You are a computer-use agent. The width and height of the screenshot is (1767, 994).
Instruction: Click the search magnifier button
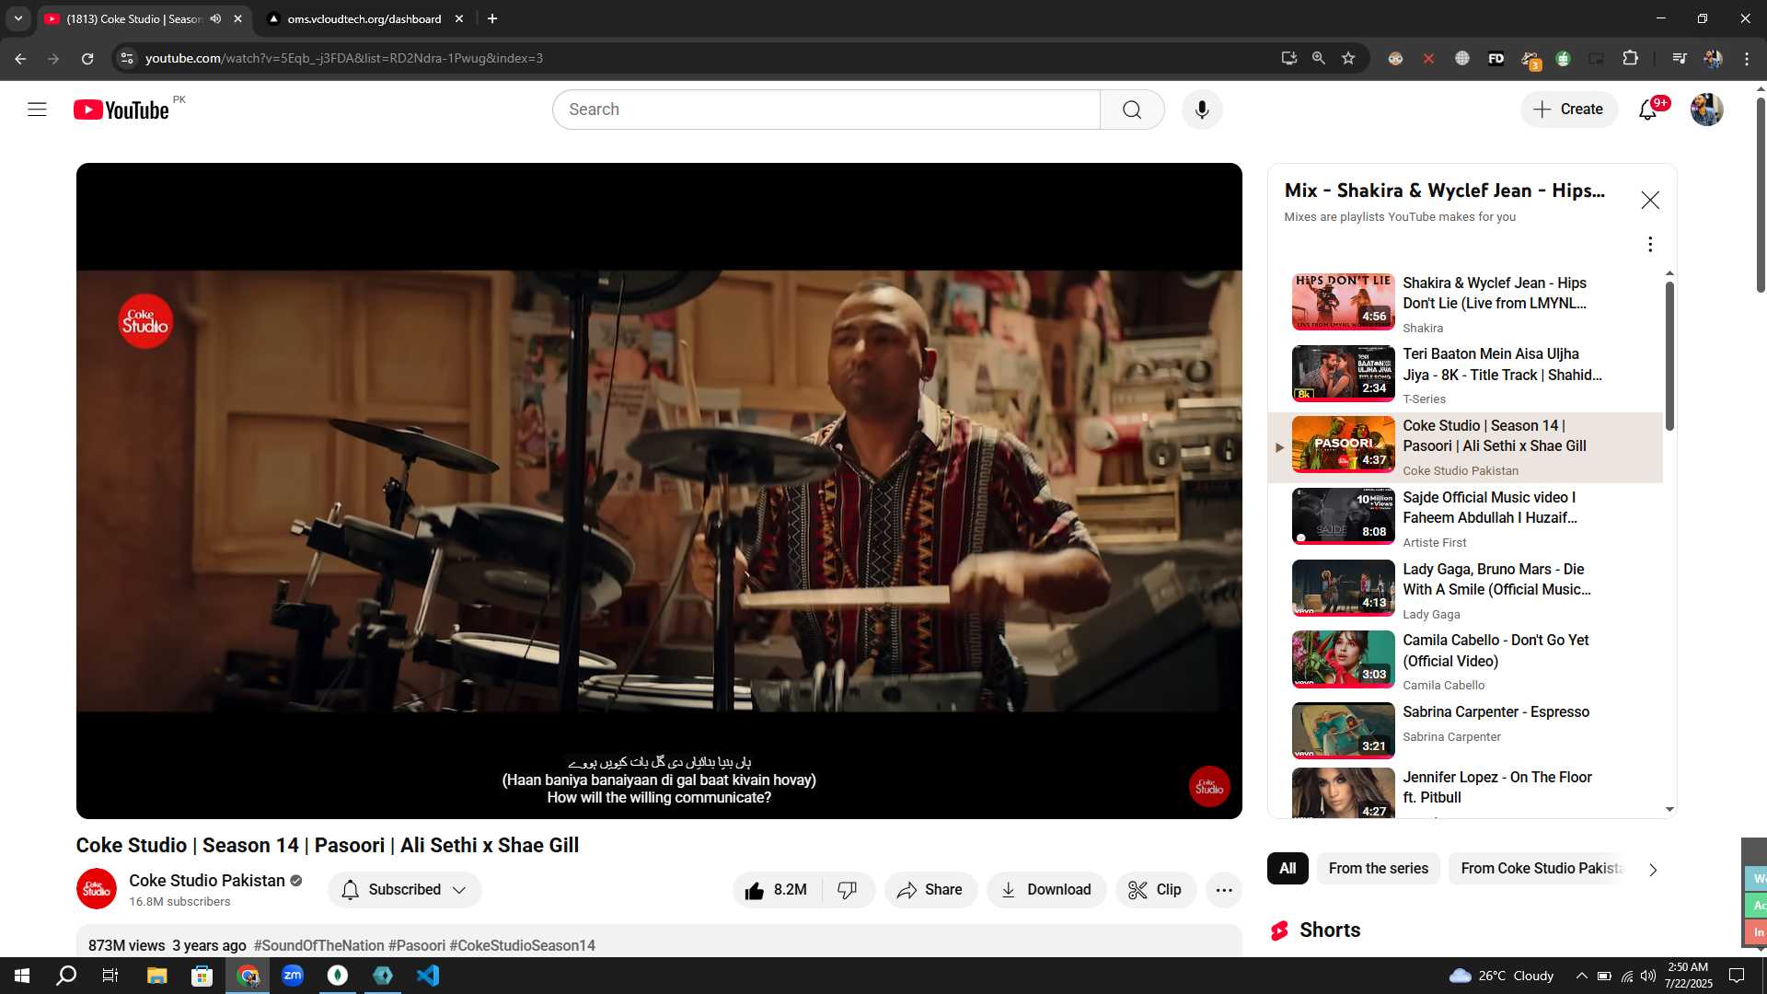click(1132, 110)
